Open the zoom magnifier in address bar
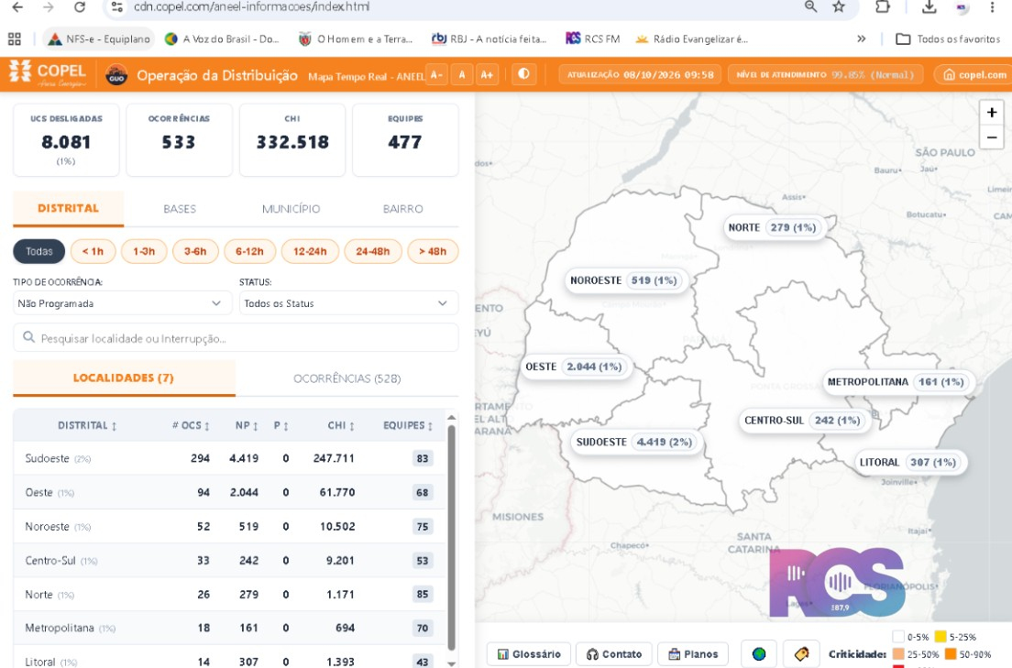 tap(810, 7)
